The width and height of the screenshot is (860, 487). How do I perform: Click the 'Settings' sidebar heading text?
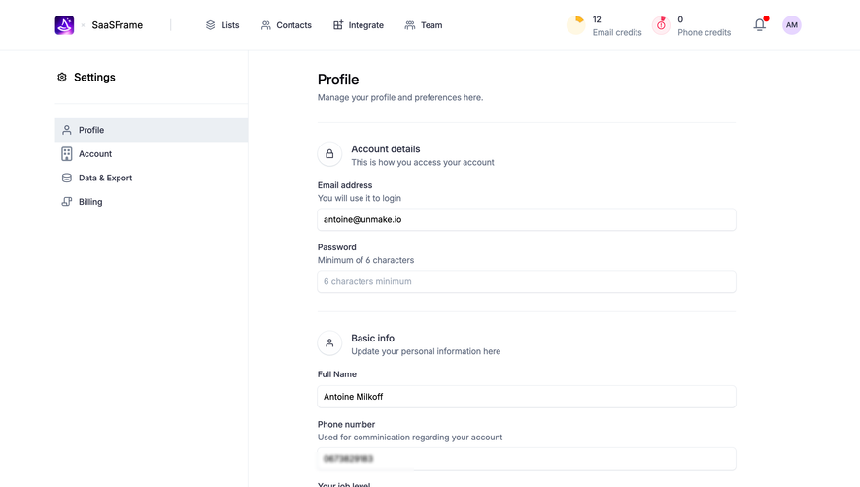pos(94,78)
